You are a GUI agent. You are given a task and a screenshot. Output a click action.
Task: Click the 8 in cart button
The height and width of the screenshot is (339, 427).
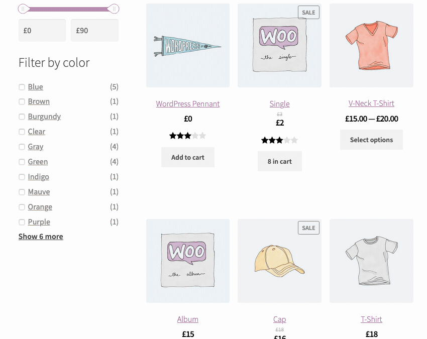280,162
